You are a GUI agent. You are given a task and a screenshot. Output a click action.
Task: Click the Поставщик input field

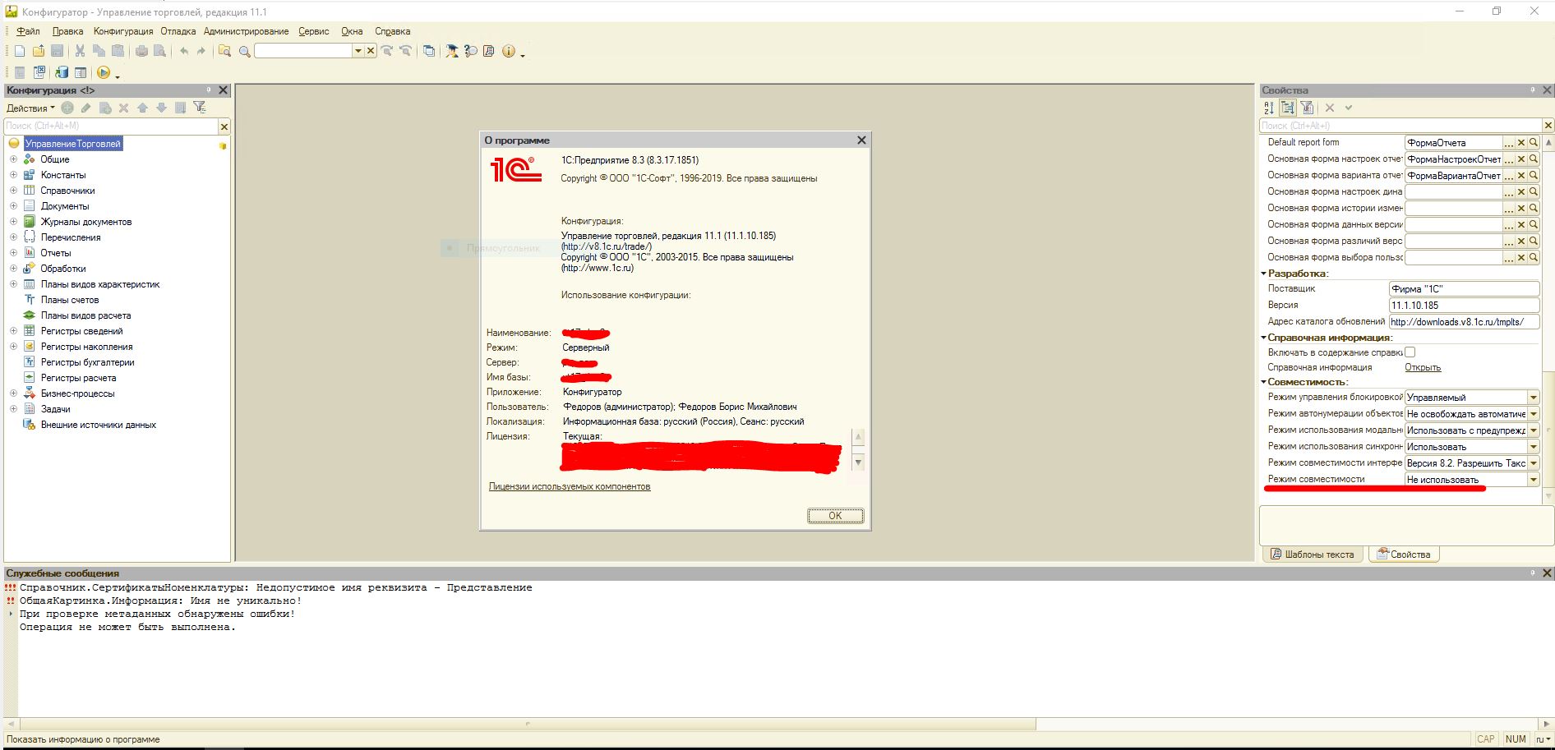[x=1464, y=289]
